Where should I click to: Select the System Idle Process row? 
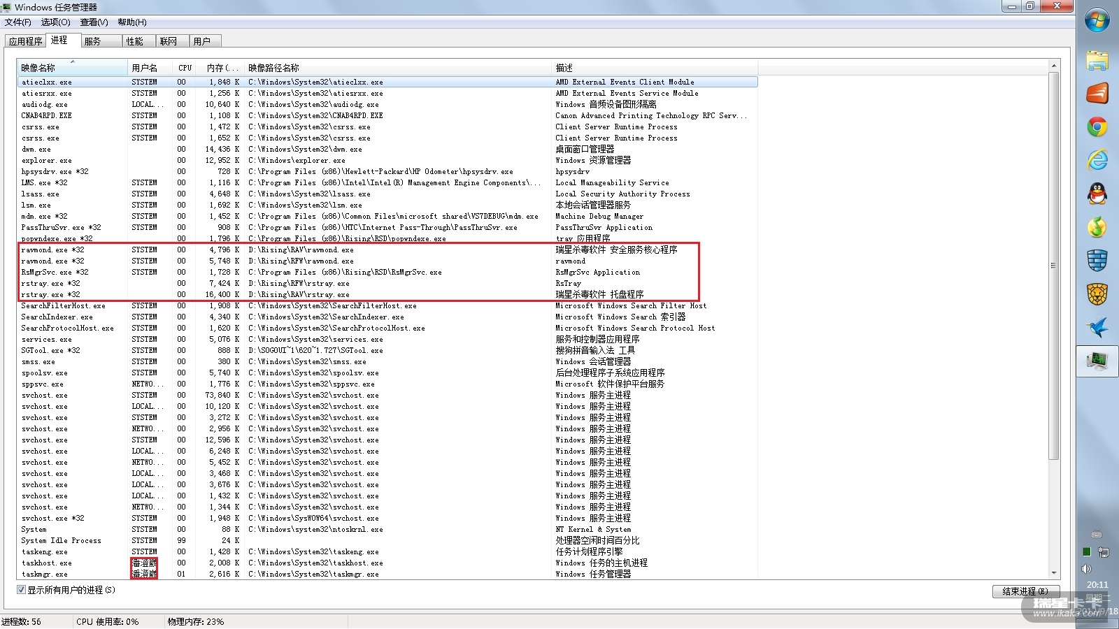(x=387, y=540)
